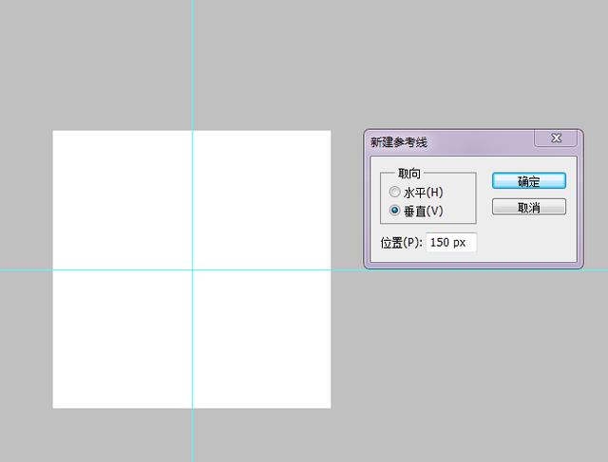The height and width of the screenshot is (462, 608).
Task: Click the bottom-right corner of white canvas
Action: point(329,406)
